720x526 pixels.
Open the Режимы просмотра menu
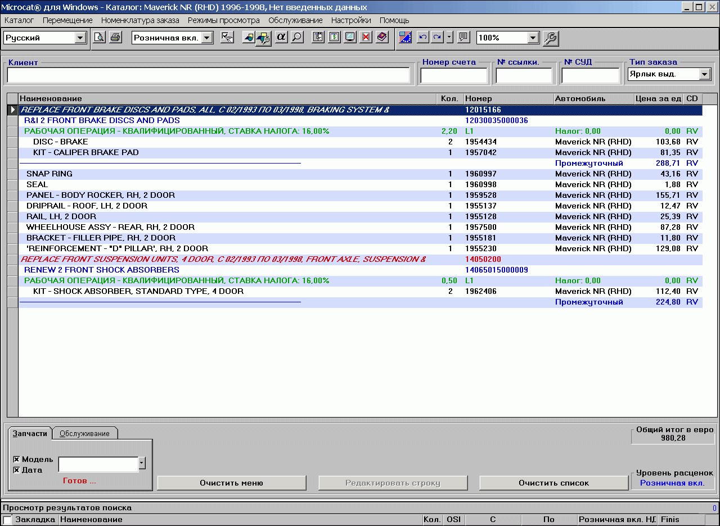click(x=224, y=20)
